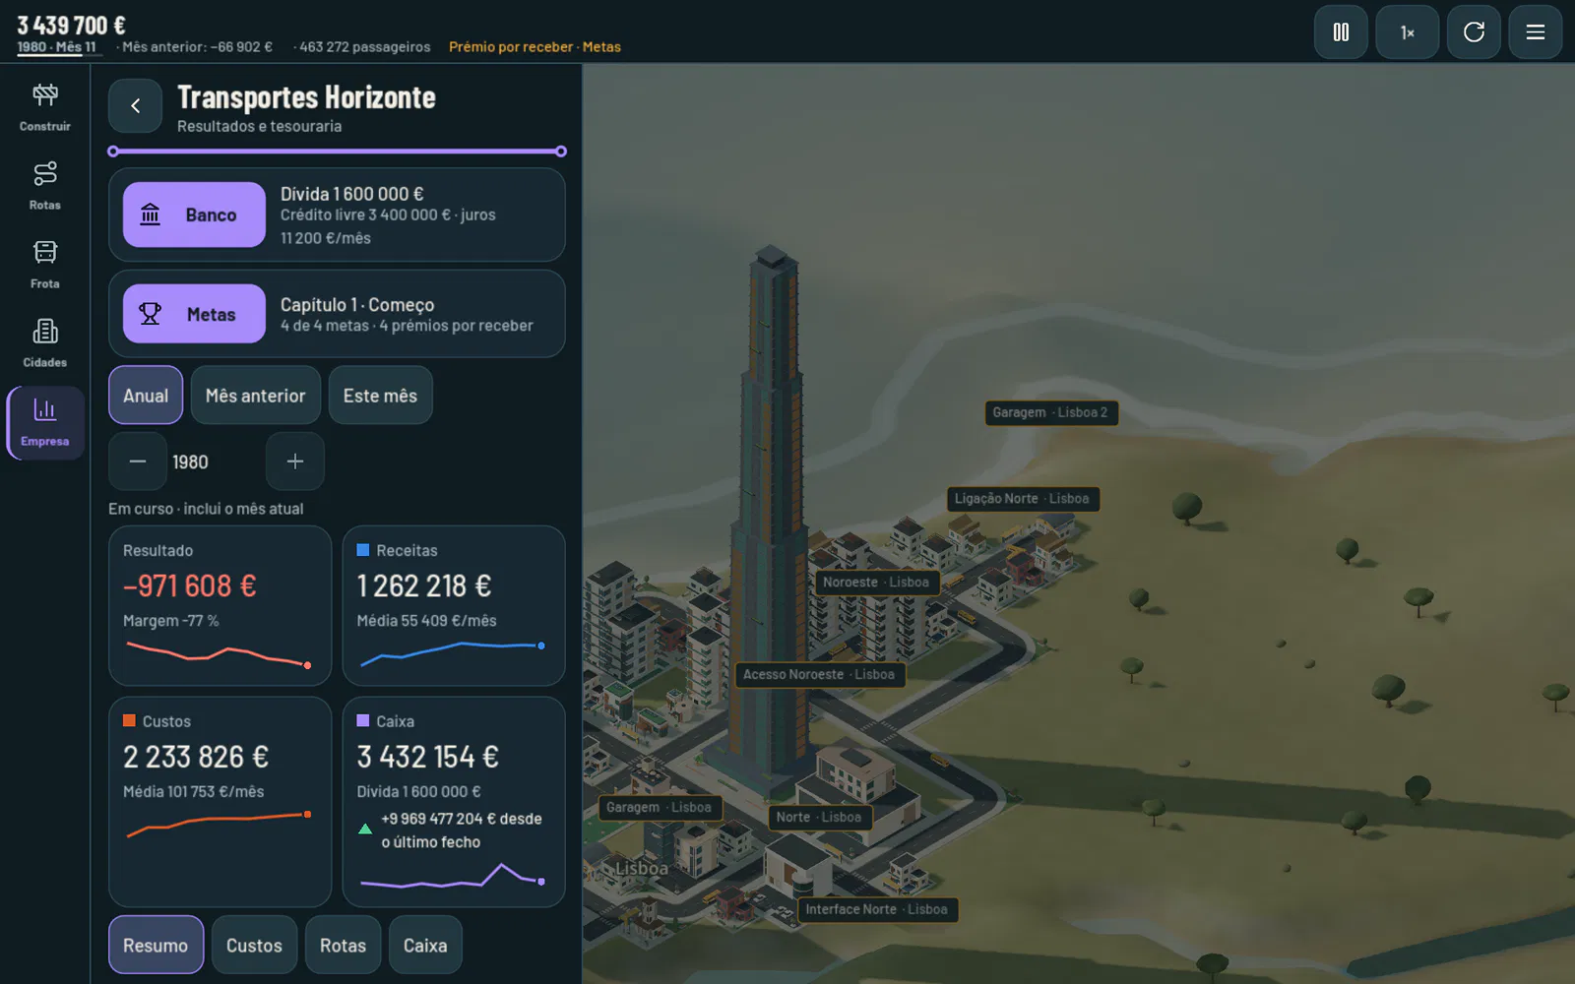
Task: Select the Garagem Lisboa map label
Action: [x=659, y=808]
